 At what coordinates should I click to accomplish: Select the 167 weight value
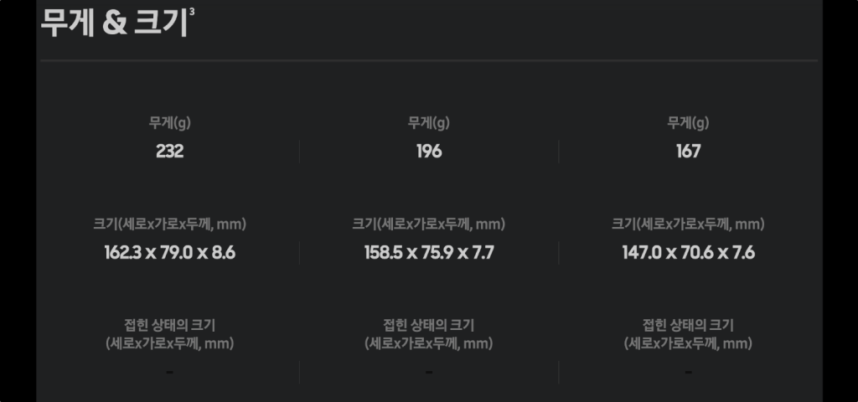pos(688,152)
